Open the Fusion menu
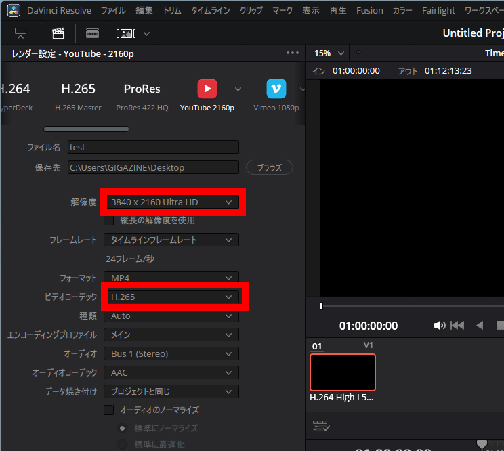The width and height of the screenshot is (504, 451). click(x=369, y=10)
